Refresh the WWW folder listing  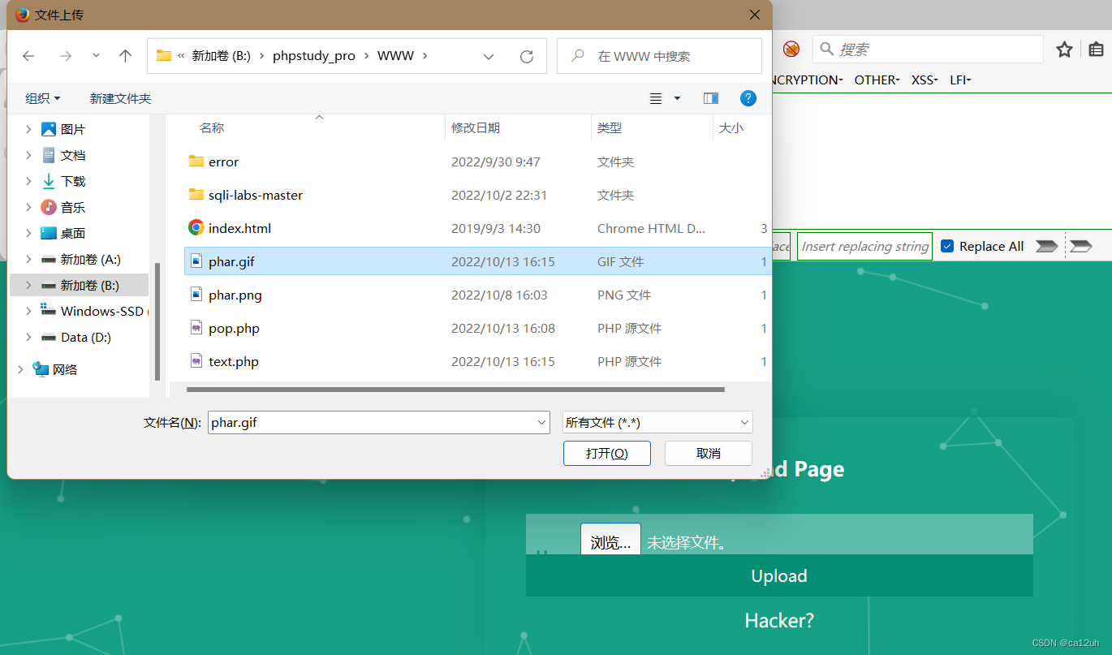click(x=527, y=56)
